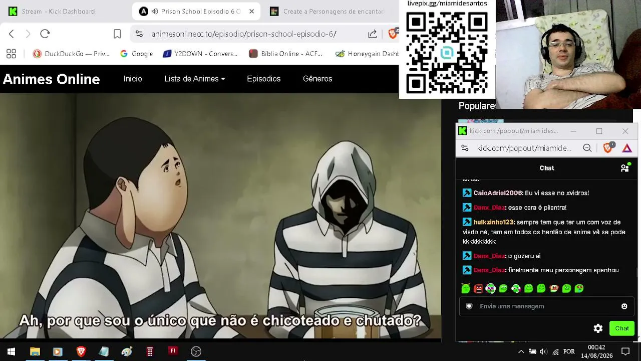This screenshot has height=361, width=641.
Task: Show chat users list icon
Action: click(x=625, y=168)
